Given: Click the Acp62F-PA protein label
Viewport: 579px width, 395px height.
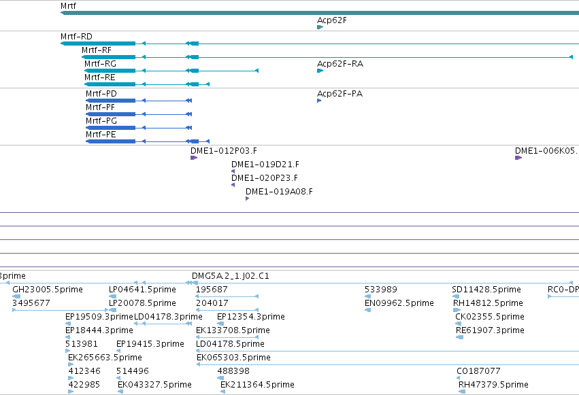Looking at the screenshot, I should click(x=340, y=94).
